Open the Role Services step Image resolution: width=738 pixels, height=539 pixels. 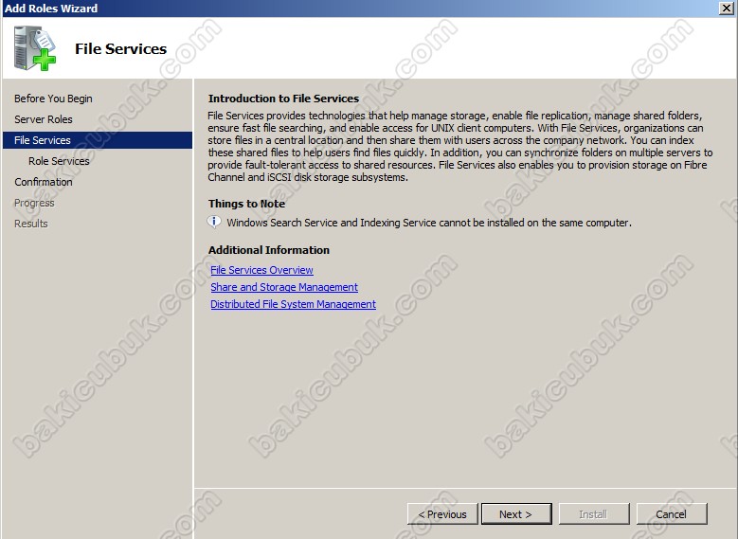tap(59, 161)
